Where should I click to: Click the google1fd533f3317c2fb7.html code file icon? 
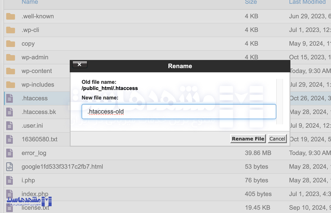point(10,167)
